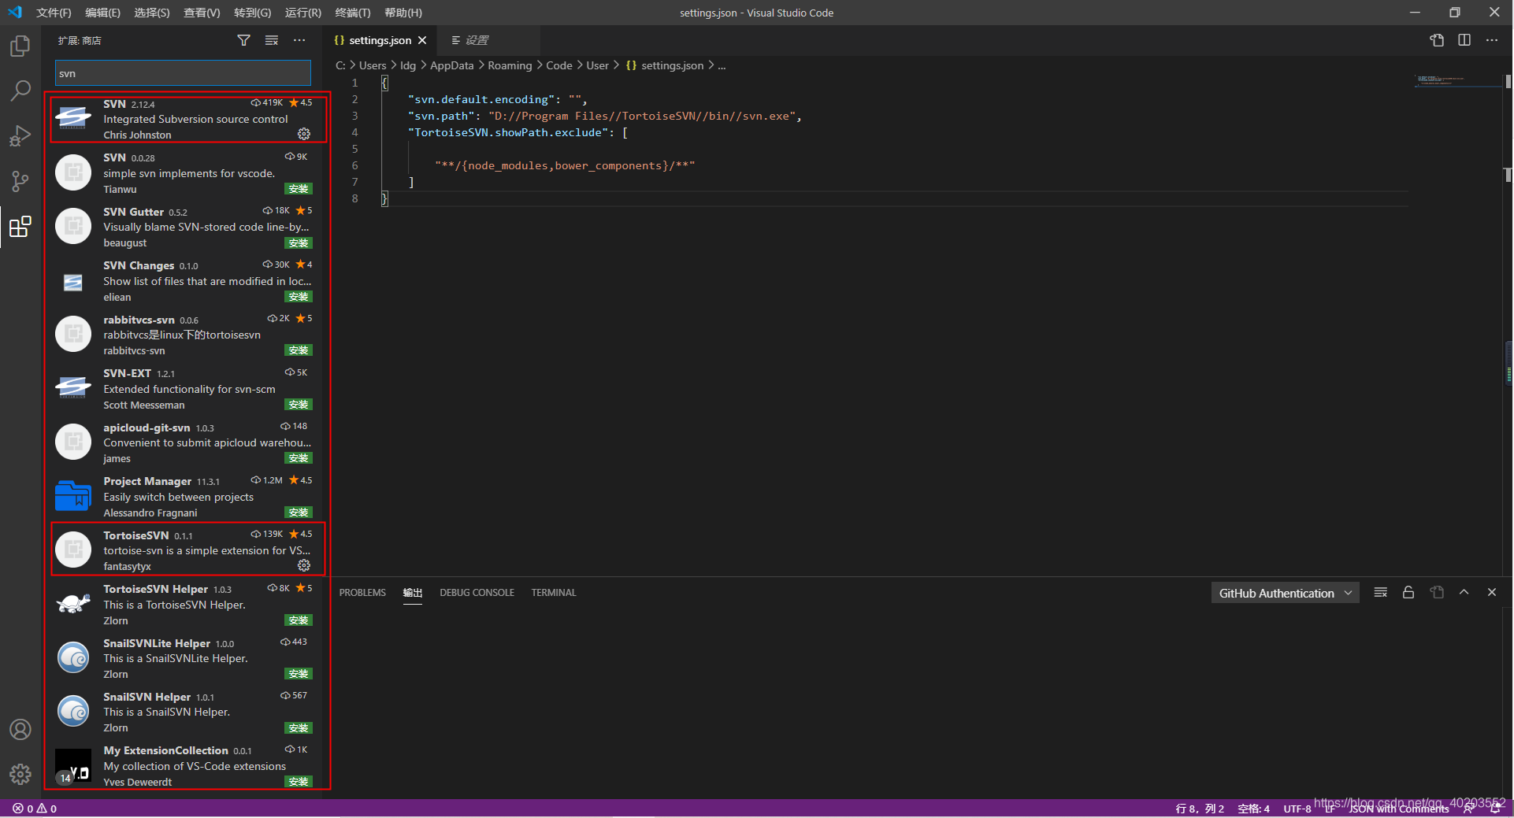Switch to the TERMINAL panel tab

pos(553,592)
